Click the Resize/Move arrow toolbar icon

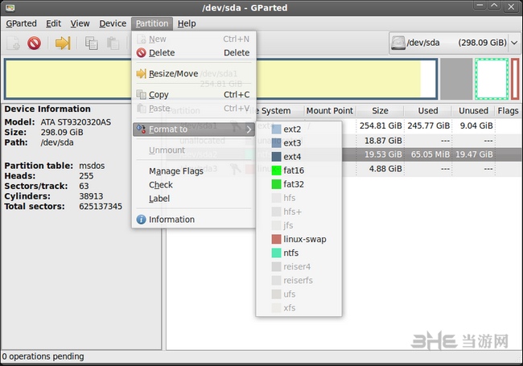(x=63, y=43)
